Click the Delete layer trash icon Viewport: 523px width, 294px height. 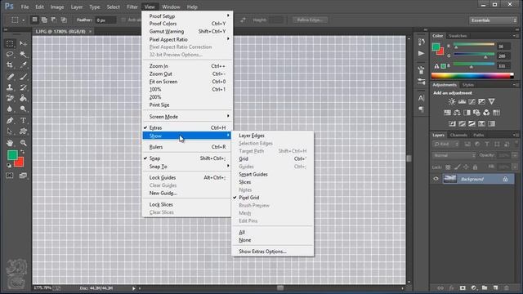point(507,287)
